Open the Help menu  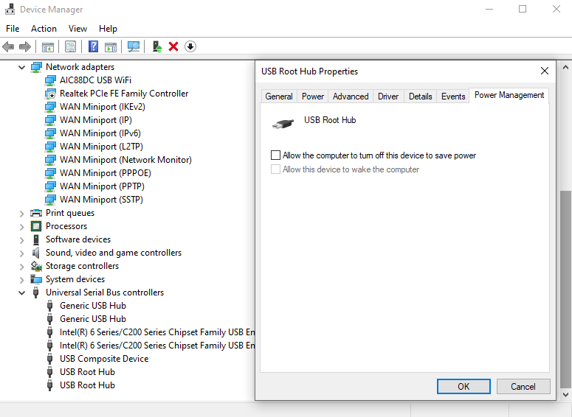point(108,29)
